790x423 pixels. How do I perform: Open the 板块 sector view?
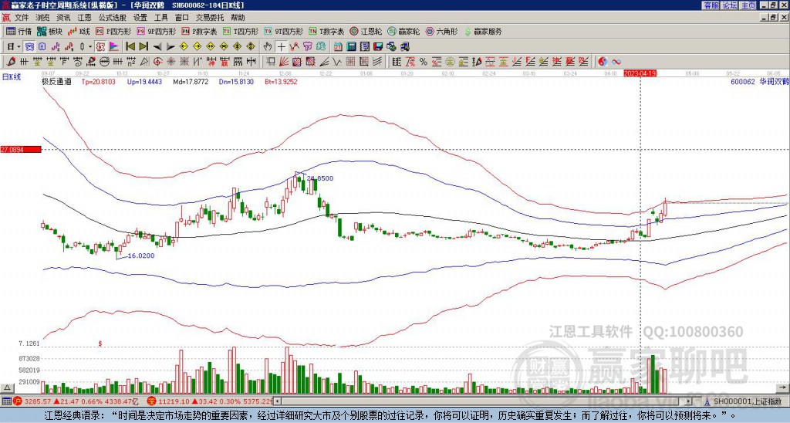[x=49, y=31]
